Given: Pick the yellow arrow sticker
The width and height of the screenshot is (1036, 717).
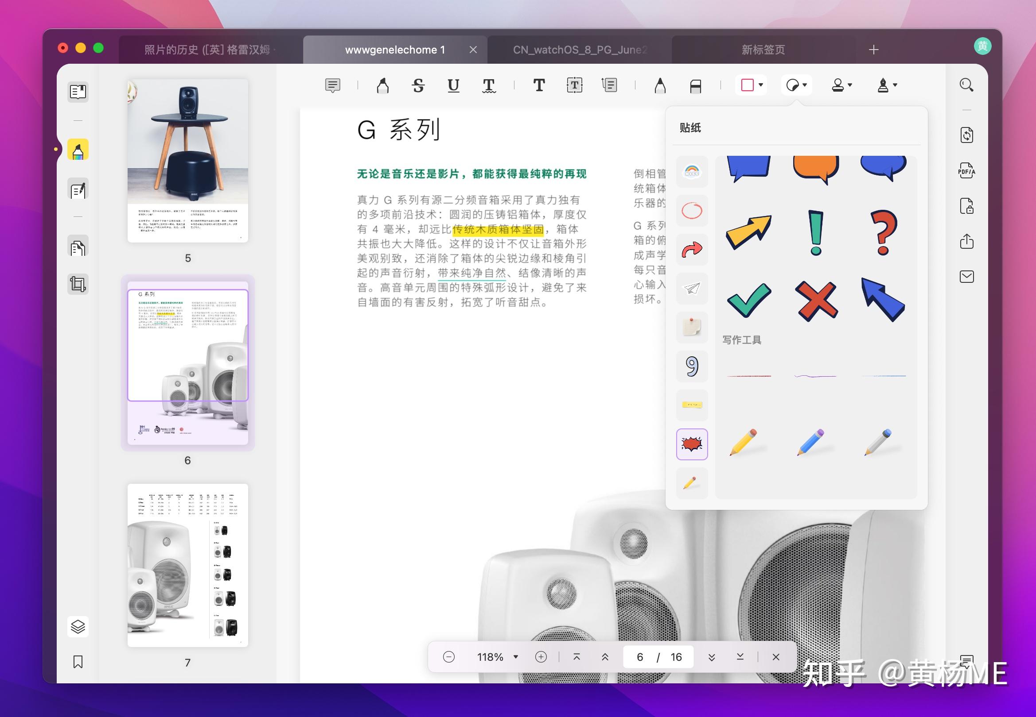Looking at the screenshot, I should tap(748, 232).
